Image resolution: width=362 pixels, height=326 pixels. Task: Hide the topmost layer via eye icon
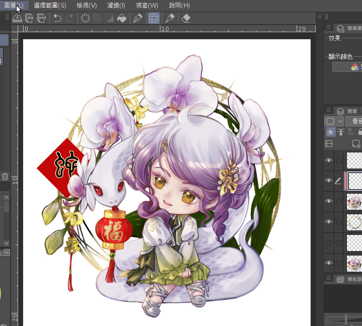click(329, 160)
